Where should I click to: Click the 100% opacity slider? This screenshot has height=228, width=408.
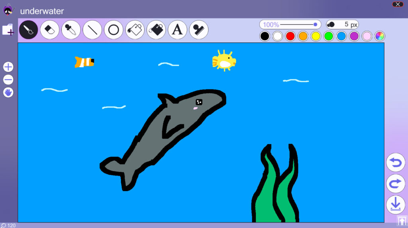point(290,25)
